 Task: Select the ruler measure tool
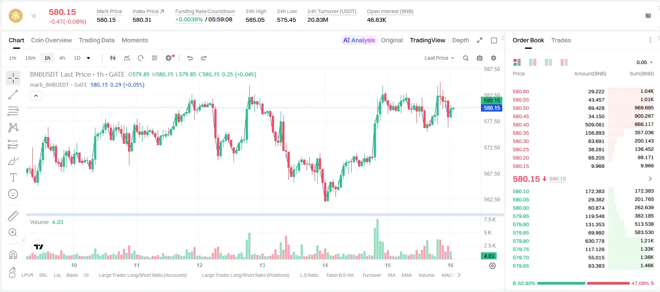coord(13,216)
